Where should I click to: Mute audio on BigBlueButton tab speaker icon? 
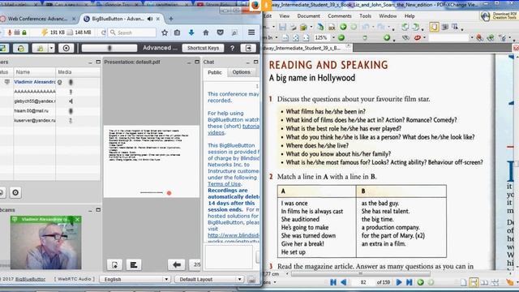(x=150, y=19)
